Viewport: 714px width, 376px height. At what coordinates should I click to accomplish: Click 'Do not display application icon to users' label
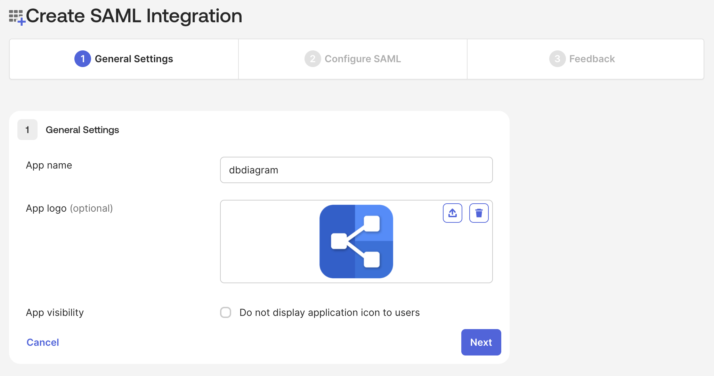[x=329, y=312]
